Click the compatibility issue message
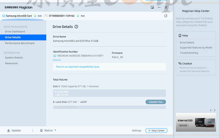Screen dimensions: 219x138 coord(78,67)
